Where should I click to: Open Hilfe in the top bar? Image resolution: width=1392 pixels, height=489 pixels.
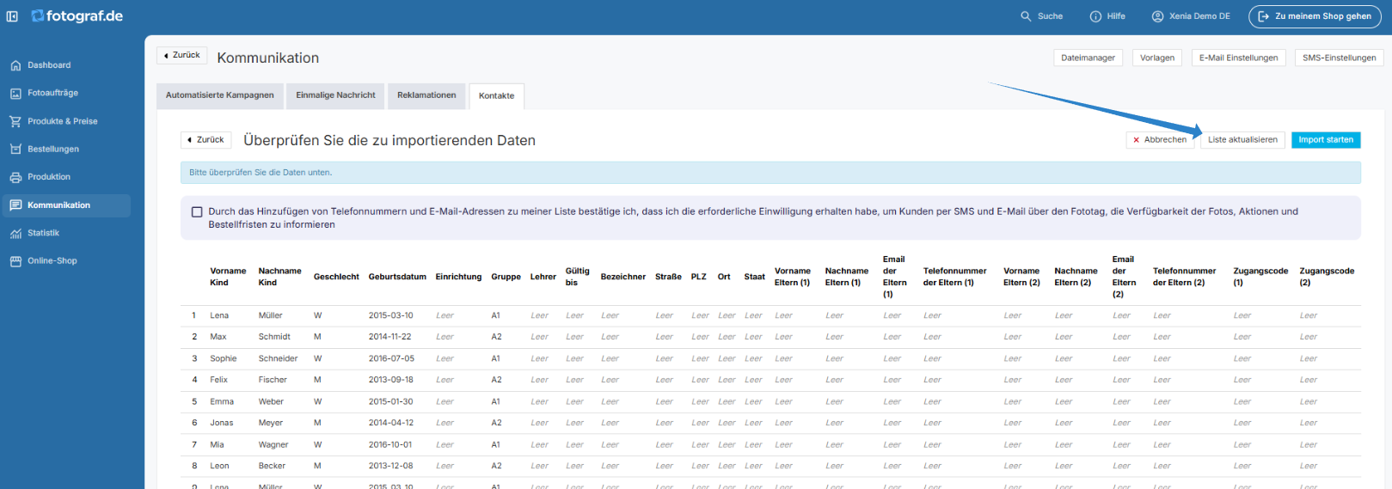[1107, 16]
